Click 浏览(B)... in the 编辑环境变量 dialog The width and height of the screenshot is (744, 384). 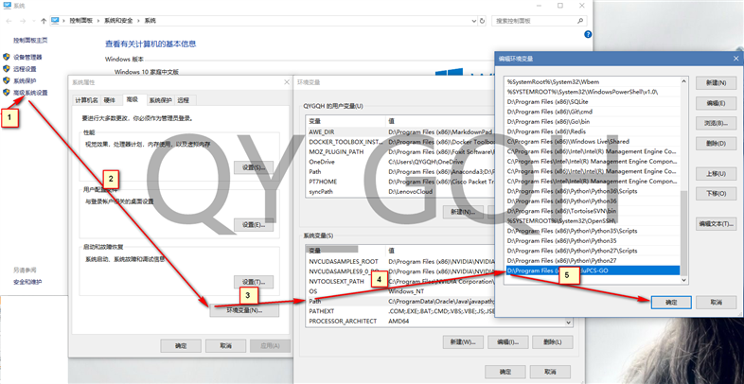pyautogui.click(x=716, y=123)
